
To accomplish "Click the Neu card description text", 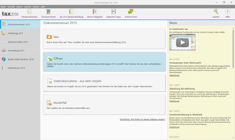I will point(87,42).
